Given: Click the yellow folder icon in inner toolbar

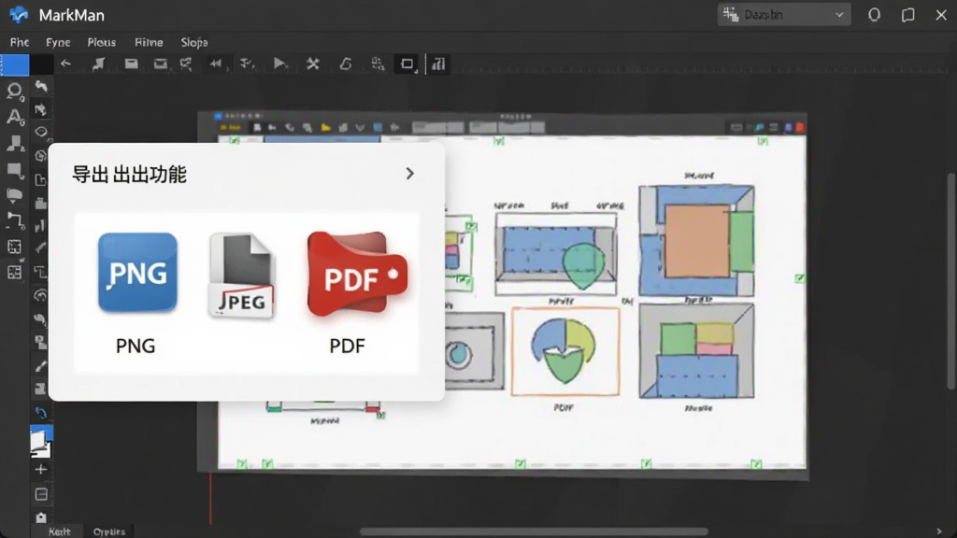Looking at the screenshot, I should tap(326, 127).
